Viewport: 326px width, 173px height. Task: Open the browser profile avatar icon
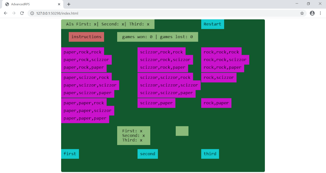click(312, 13)
